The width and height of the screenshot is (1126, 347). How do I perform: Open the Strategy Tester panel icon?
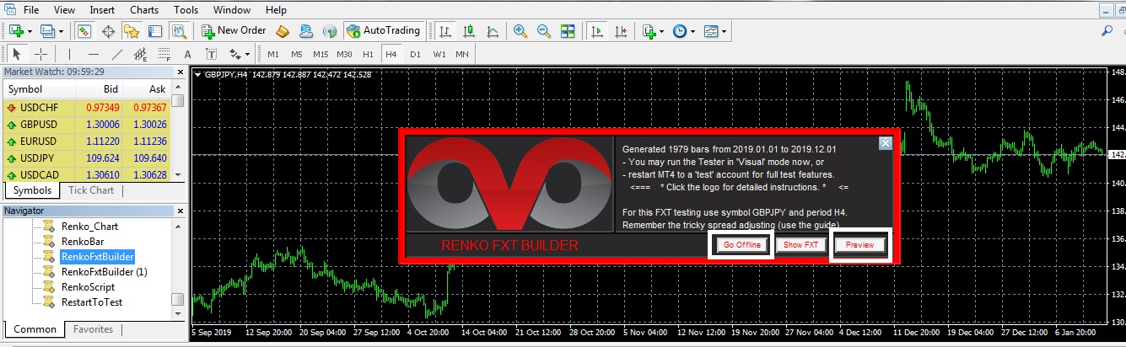[x=179, y=31]
